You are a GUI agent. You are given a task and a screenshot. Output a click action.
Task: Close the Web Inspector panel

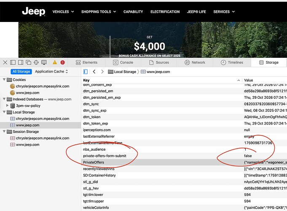tap(5, 62)
